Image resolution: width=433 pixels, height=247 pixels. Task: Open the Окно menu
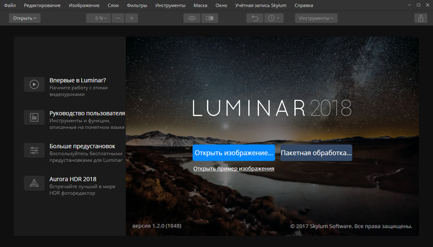[x=221, y=5]
